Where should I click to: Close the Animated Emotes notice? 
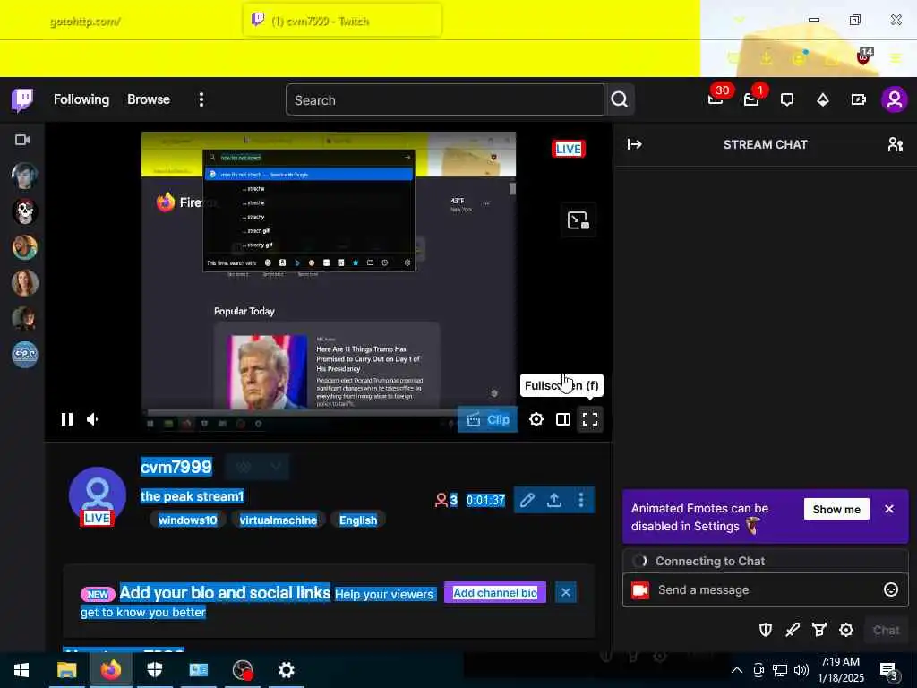(889, 509)
